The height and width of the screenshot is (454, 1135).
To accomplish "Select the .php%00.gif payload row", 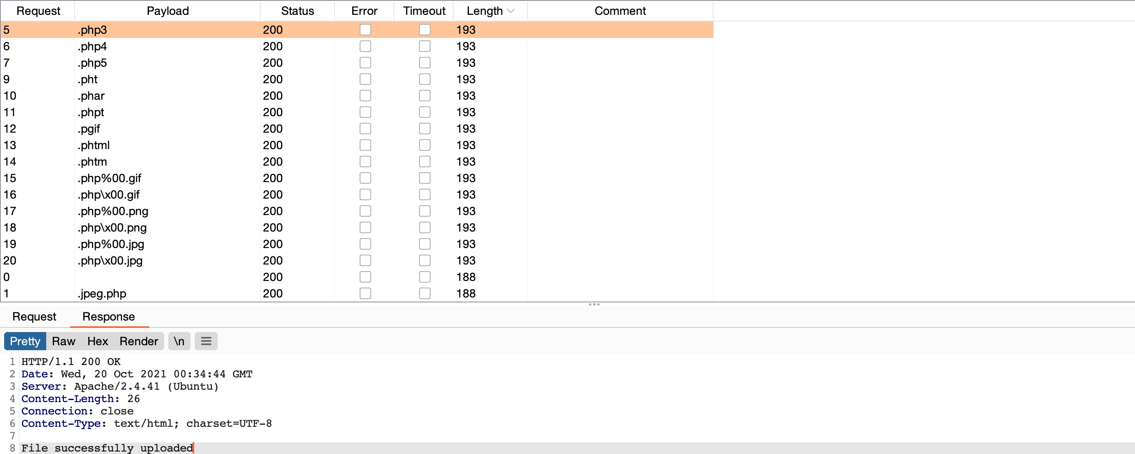I will click(110, 178).
